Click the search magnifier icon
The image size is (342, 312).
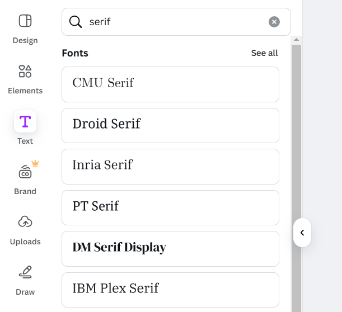76,22
